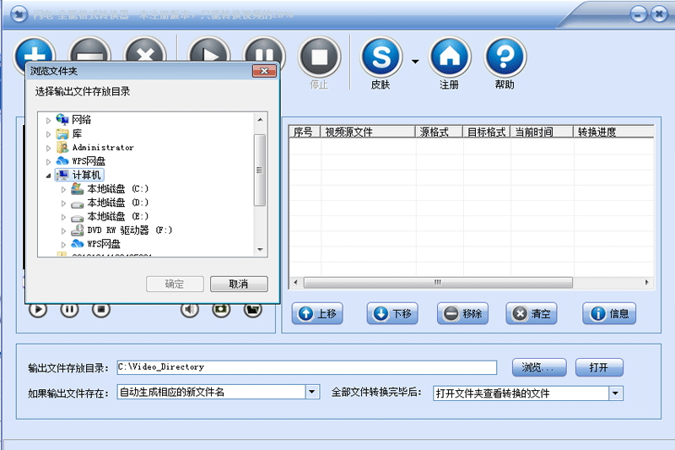This screenshot has width=675, height=450.
Task: Show file info with 信息
Action: click(x=609, y=313)
